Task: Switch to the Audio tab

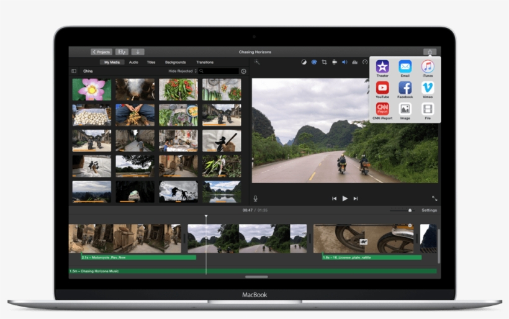Action: tap(133, 62)
